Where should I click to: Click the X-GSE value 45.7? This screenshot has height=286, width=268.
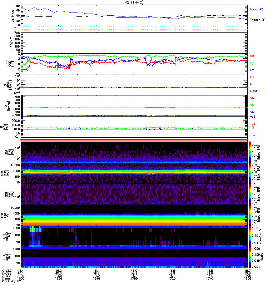click(247, 271)
